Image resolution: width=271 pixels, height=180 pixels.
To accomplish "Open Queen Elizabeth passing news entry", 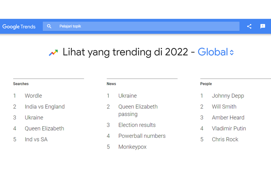I will pos(138,110).
